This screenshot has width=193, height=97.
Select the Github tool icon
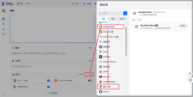(101, 91)
